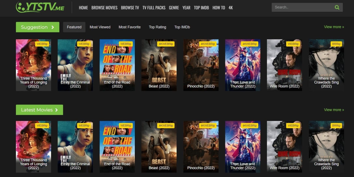Click the YTSTV.me logo
354x177 pixels.
click(x=40, y=7)
